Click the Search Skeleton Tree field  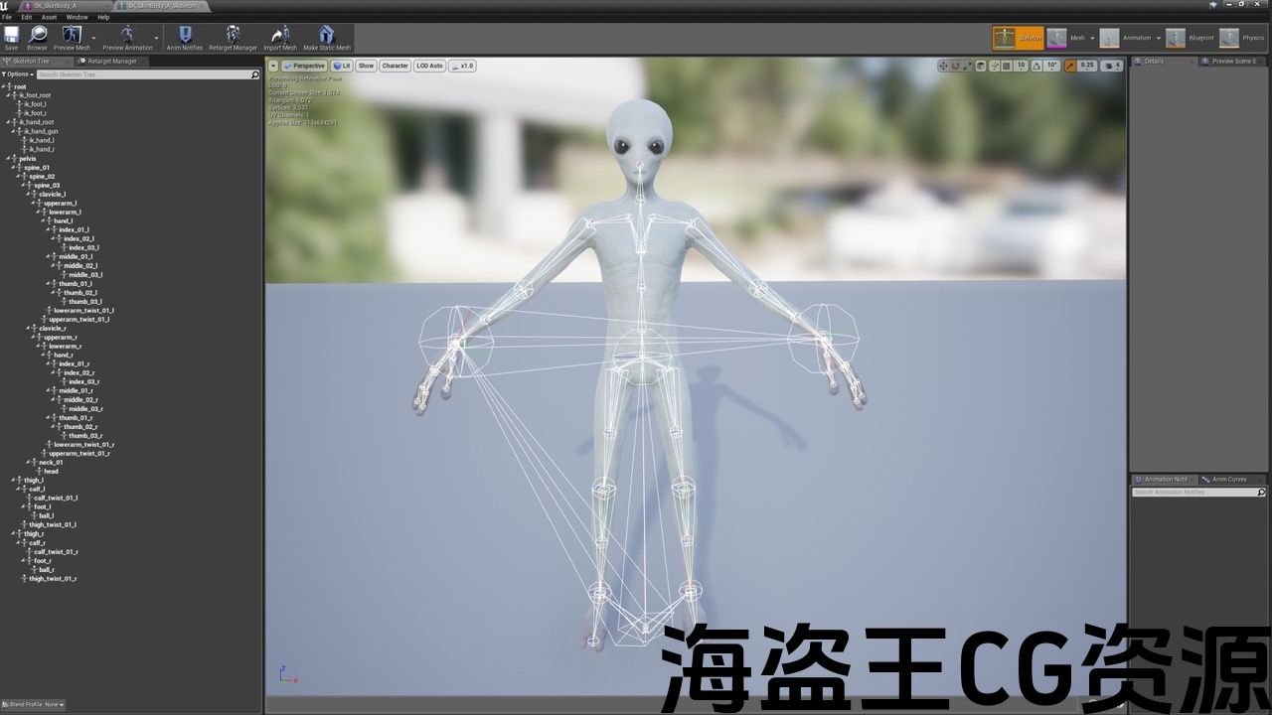pos(144,74)
